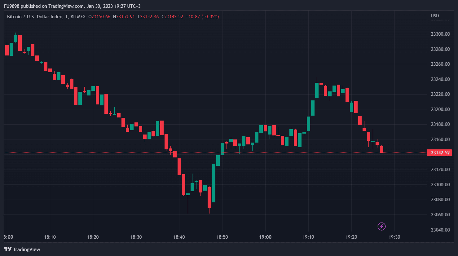Click the purple lightning bolt icon
458x256 pixels.
click(x=381, y=227)
